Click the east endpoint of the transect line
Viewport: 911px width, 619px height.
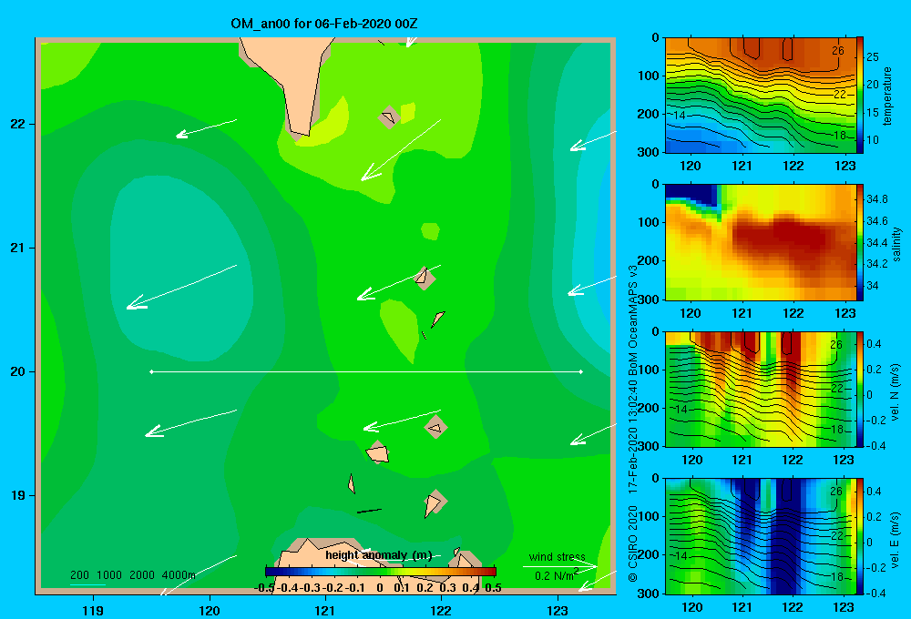pyautogui.click(x=581, y=371)
